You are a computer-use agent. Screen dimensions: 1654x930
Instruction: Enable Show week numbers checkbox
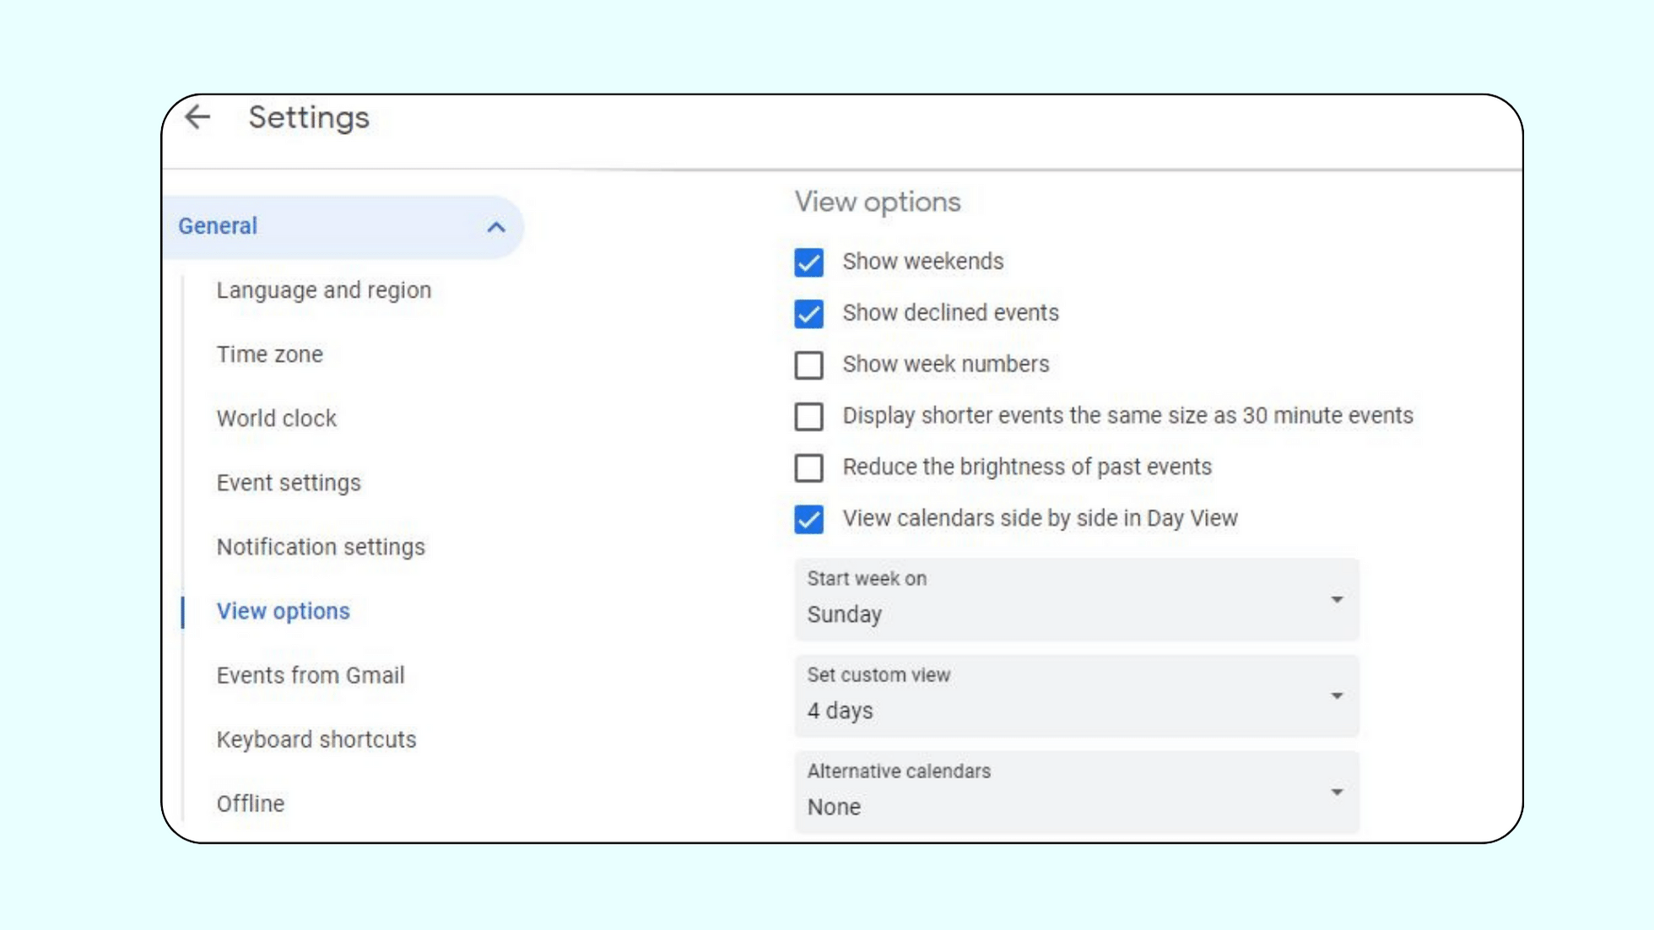808,365
